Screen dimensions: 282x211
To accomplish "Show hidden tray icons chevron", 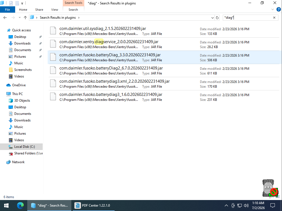I will point(226,206).
